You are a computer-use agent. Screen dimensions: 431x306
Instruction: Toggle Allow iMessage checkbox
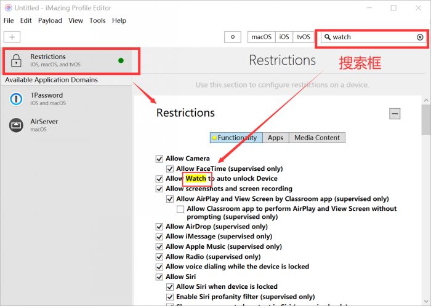click(x=159, y=237)
